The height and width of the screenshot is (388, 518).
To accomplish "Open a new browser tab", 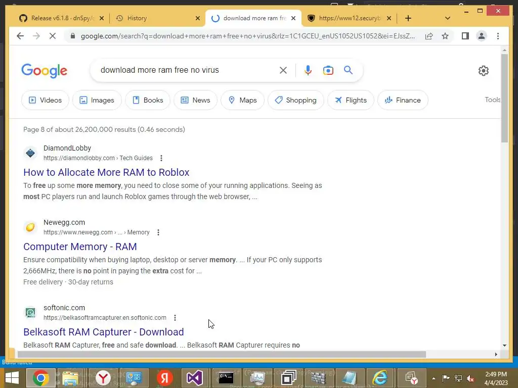I will [408, 18].
